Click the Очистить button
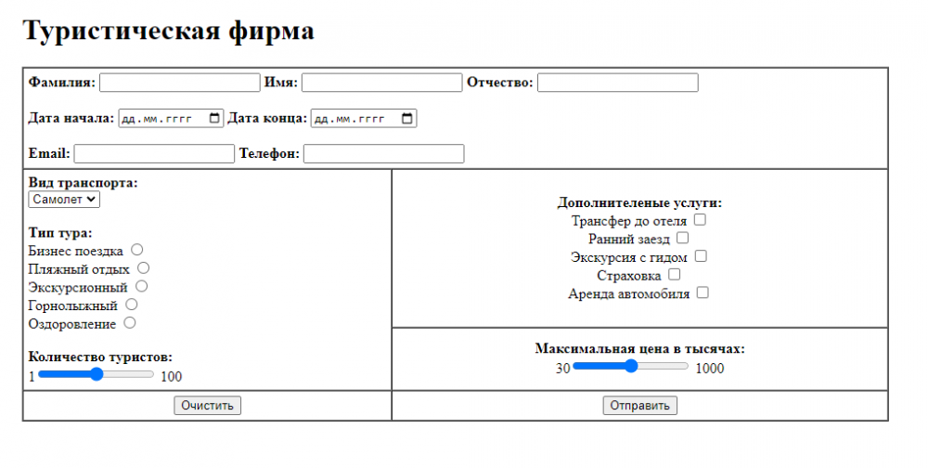The height and width of the screenshot is (468, 928). 207,406
